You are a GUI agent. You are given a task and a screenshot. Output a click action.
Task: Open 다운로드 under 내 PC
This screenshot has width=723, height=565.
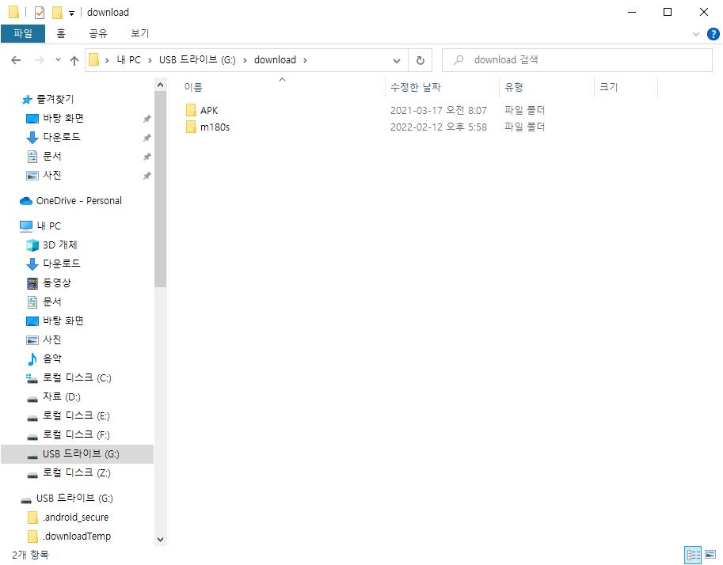coord(61,264)
